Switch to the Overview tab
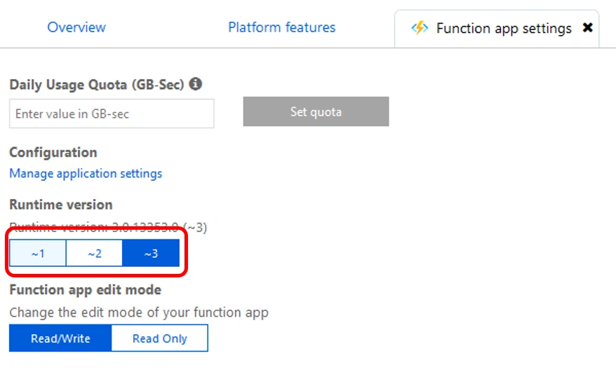The image size is (616, 379). pos(76,27)
